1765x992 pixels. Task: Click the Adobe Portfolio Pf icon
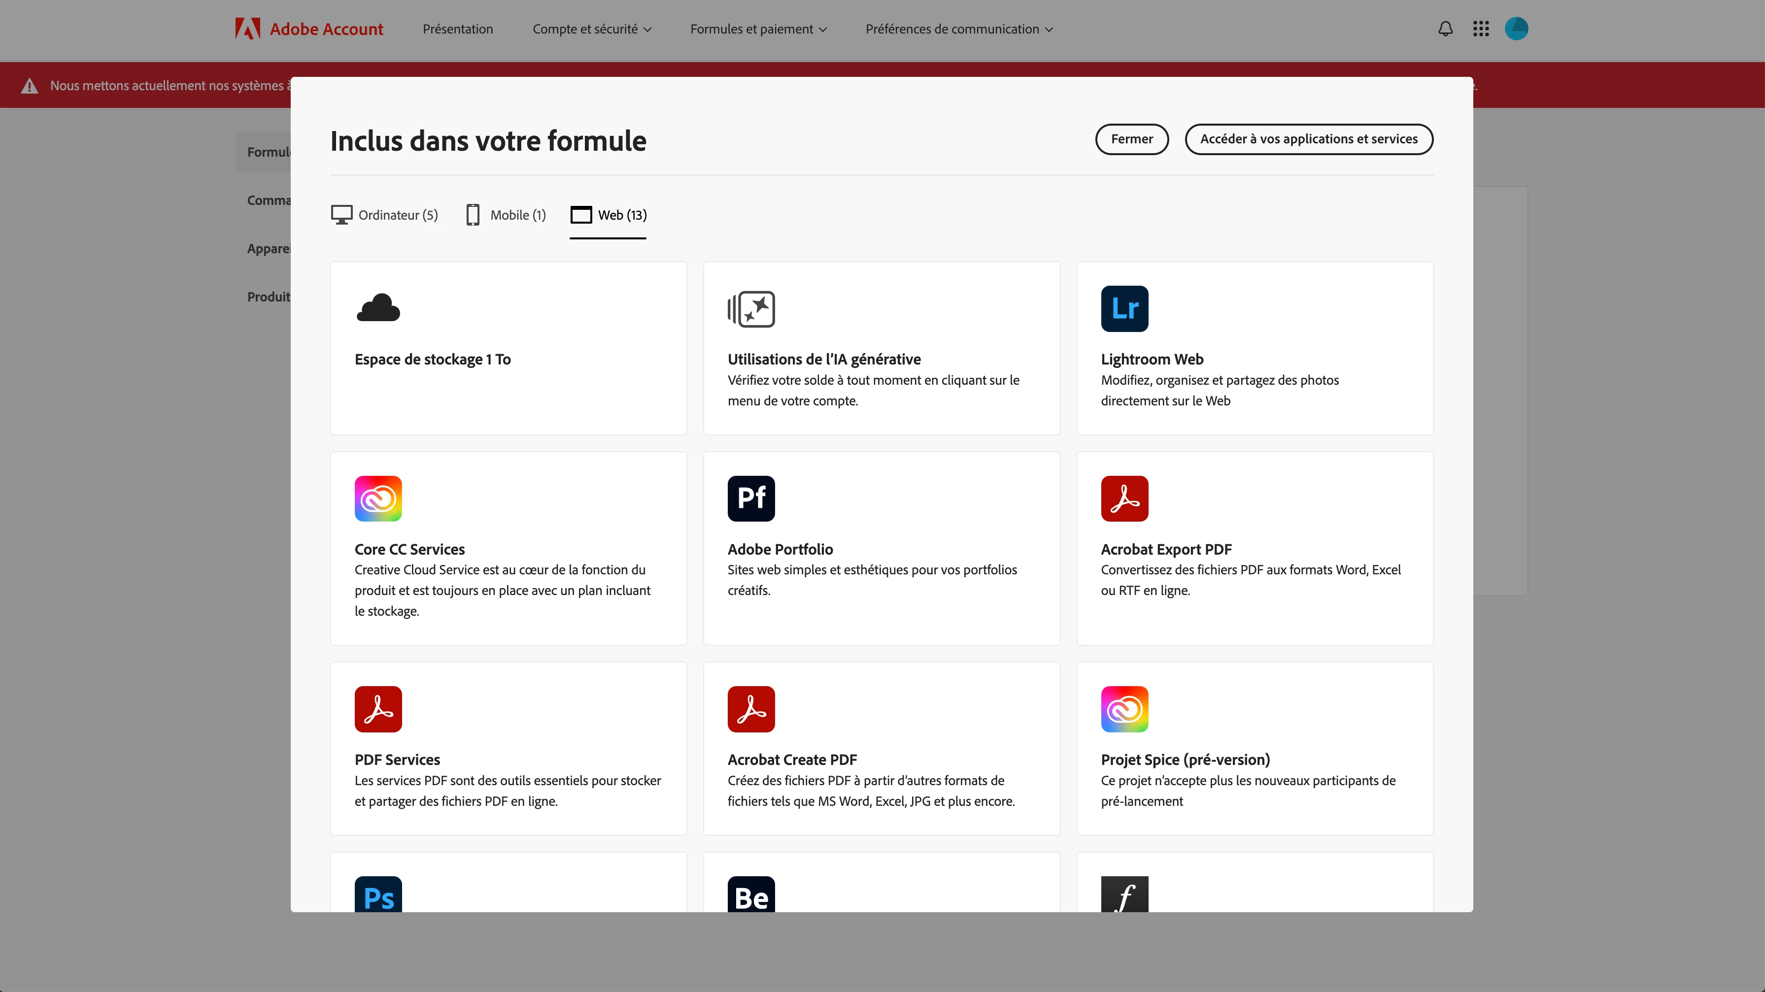click(x=751, y=499)
